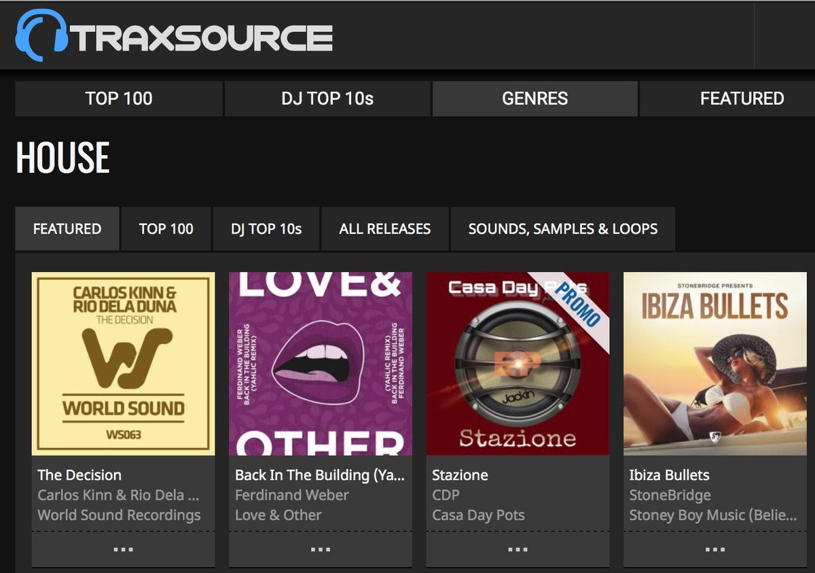Open the ALL RELEASES tab
This screenshot has width=815, height=573.
click(x=385, y=229)
